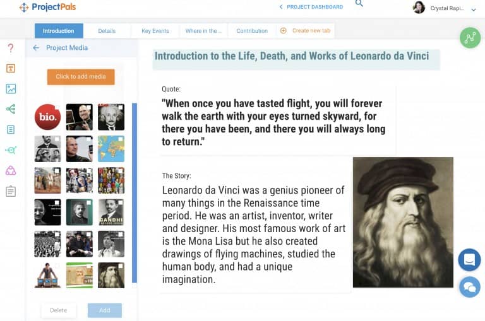
Task: Select checkbox on the Gandhi thumbnail
Action: tap(120, 203)
